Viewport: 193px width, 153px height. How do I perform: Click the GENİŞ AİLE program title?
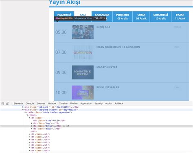103,27
